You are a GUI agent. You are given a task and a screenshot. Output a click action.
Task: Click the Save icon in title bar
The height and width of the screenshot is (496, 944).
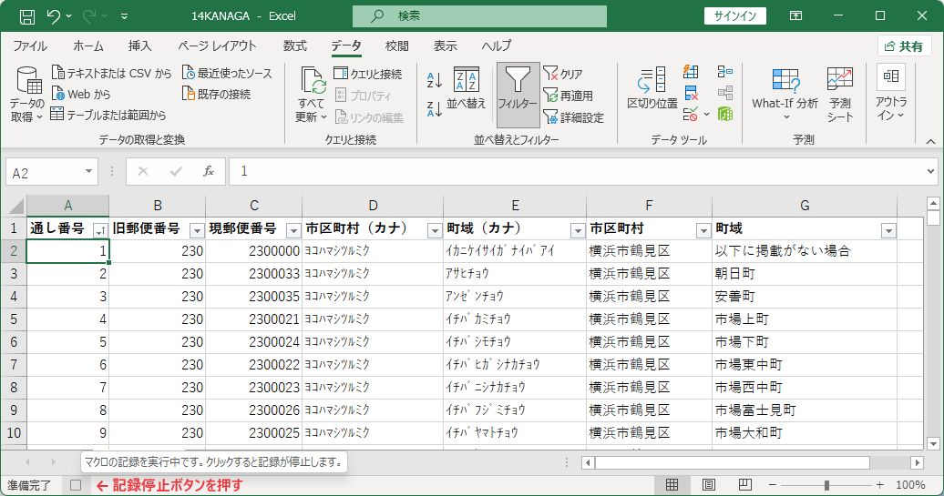(x=27, y=16)
